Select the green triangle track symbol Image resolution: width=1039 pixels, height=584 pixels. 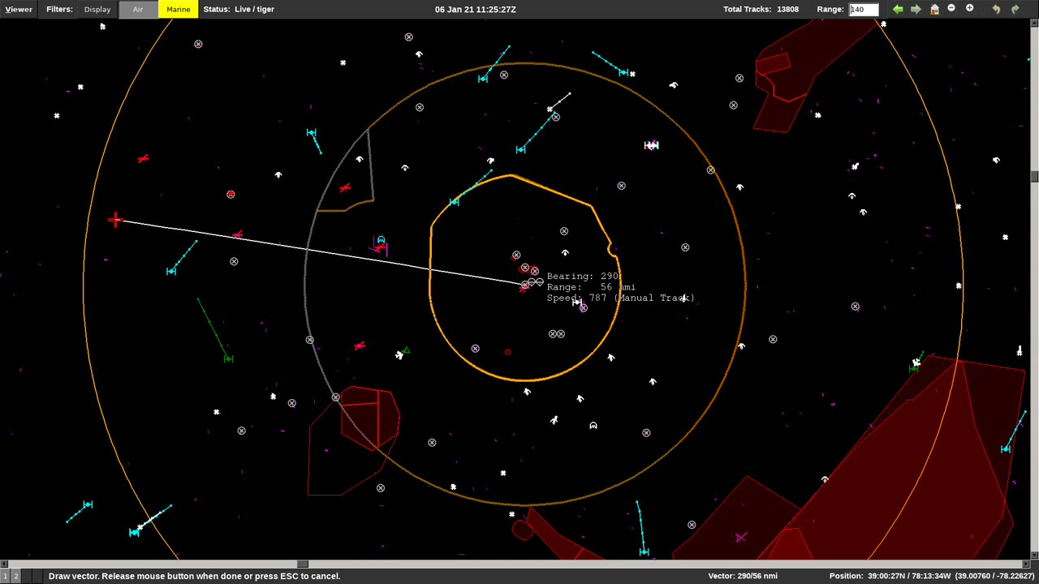pos(405,350)
